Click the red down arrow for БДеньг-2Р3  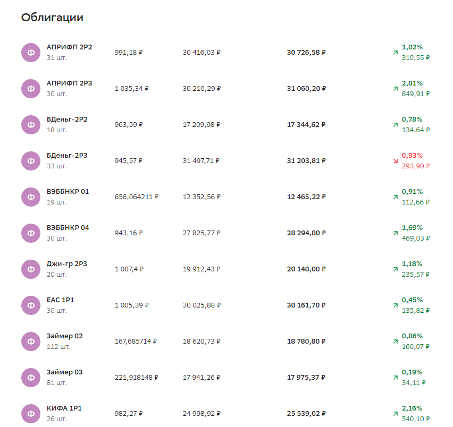[x=395, y=161]
